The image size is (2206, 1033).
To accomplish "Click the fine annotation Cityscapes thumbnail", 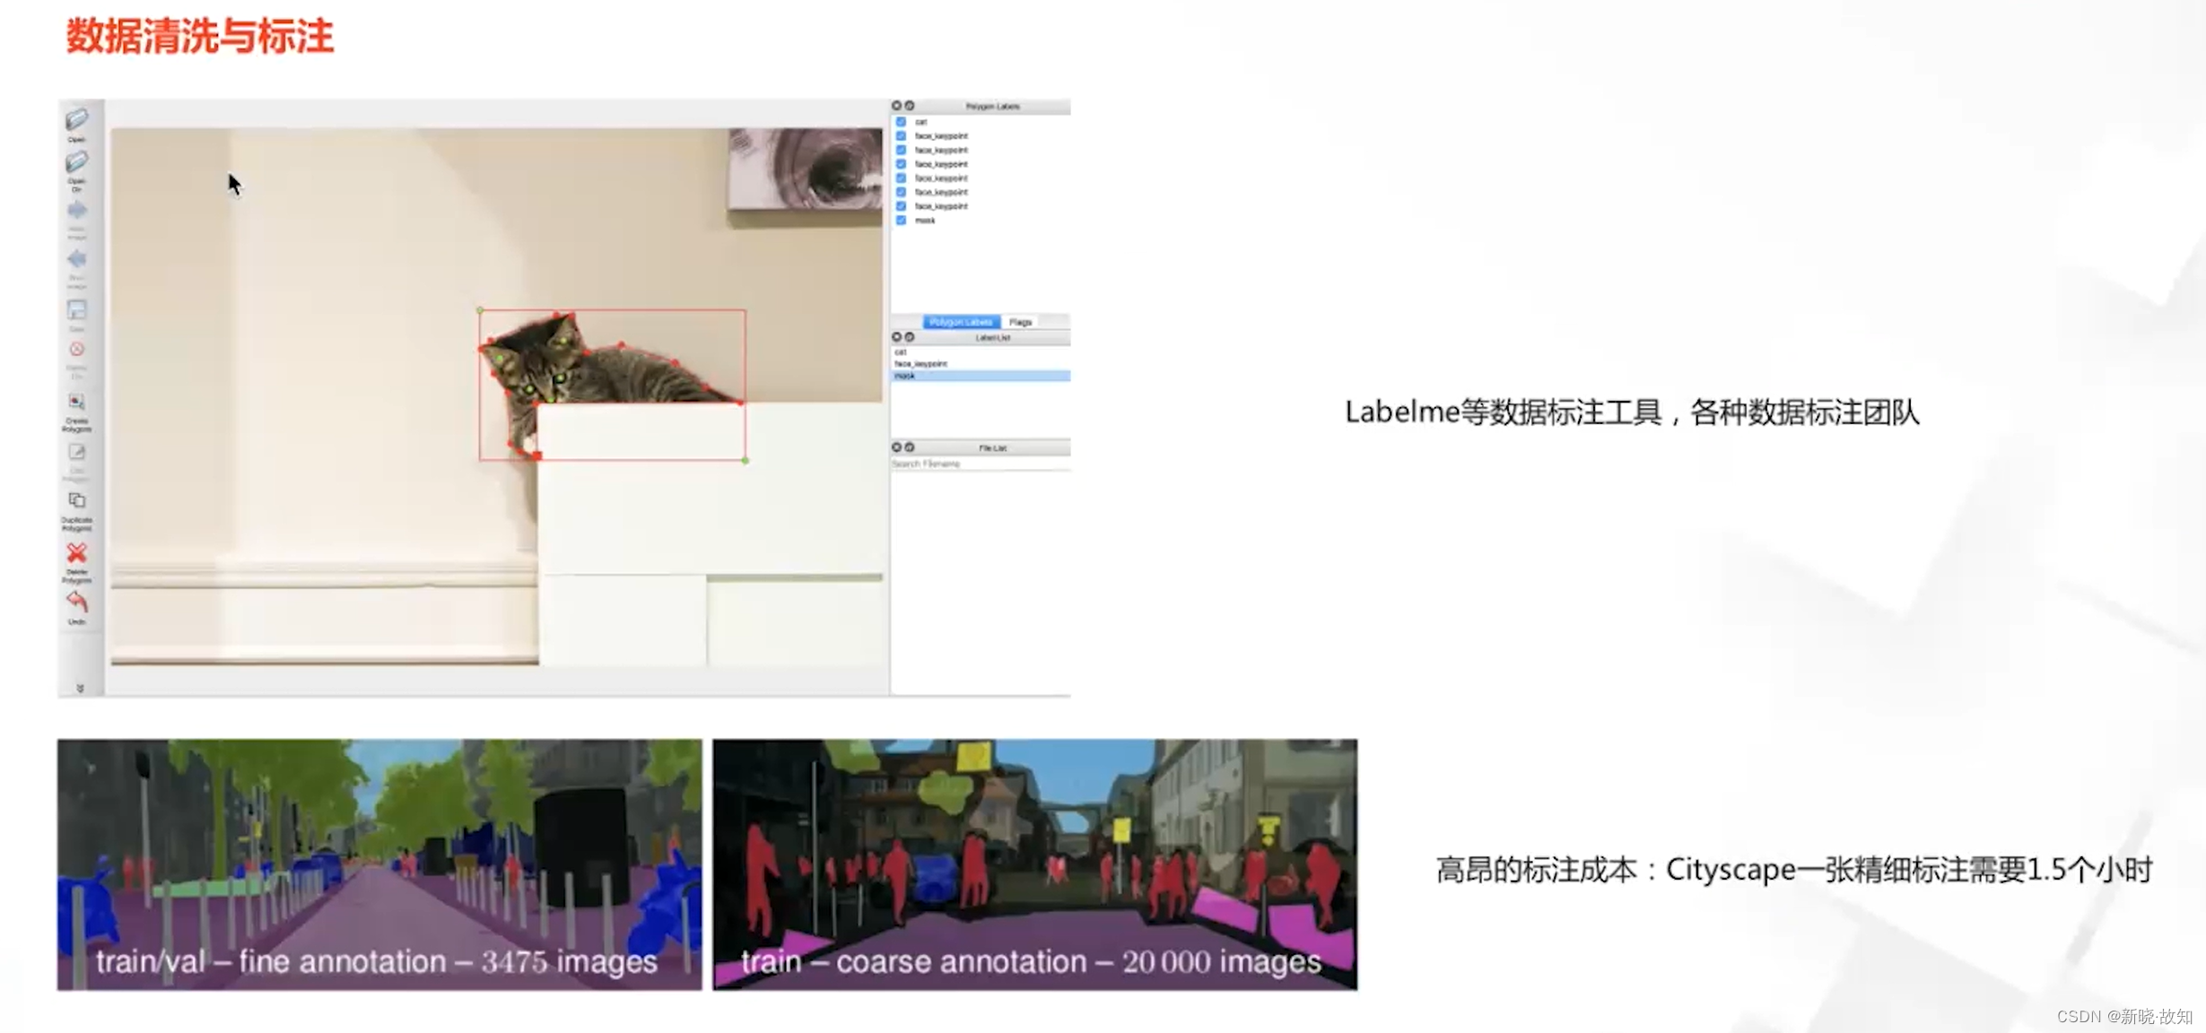I will [x=379, y=864].
